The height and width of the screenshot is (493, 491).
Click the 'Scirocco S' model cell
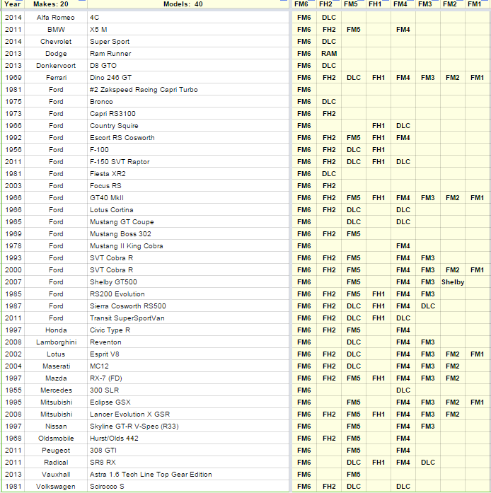(x=187, y=487)
